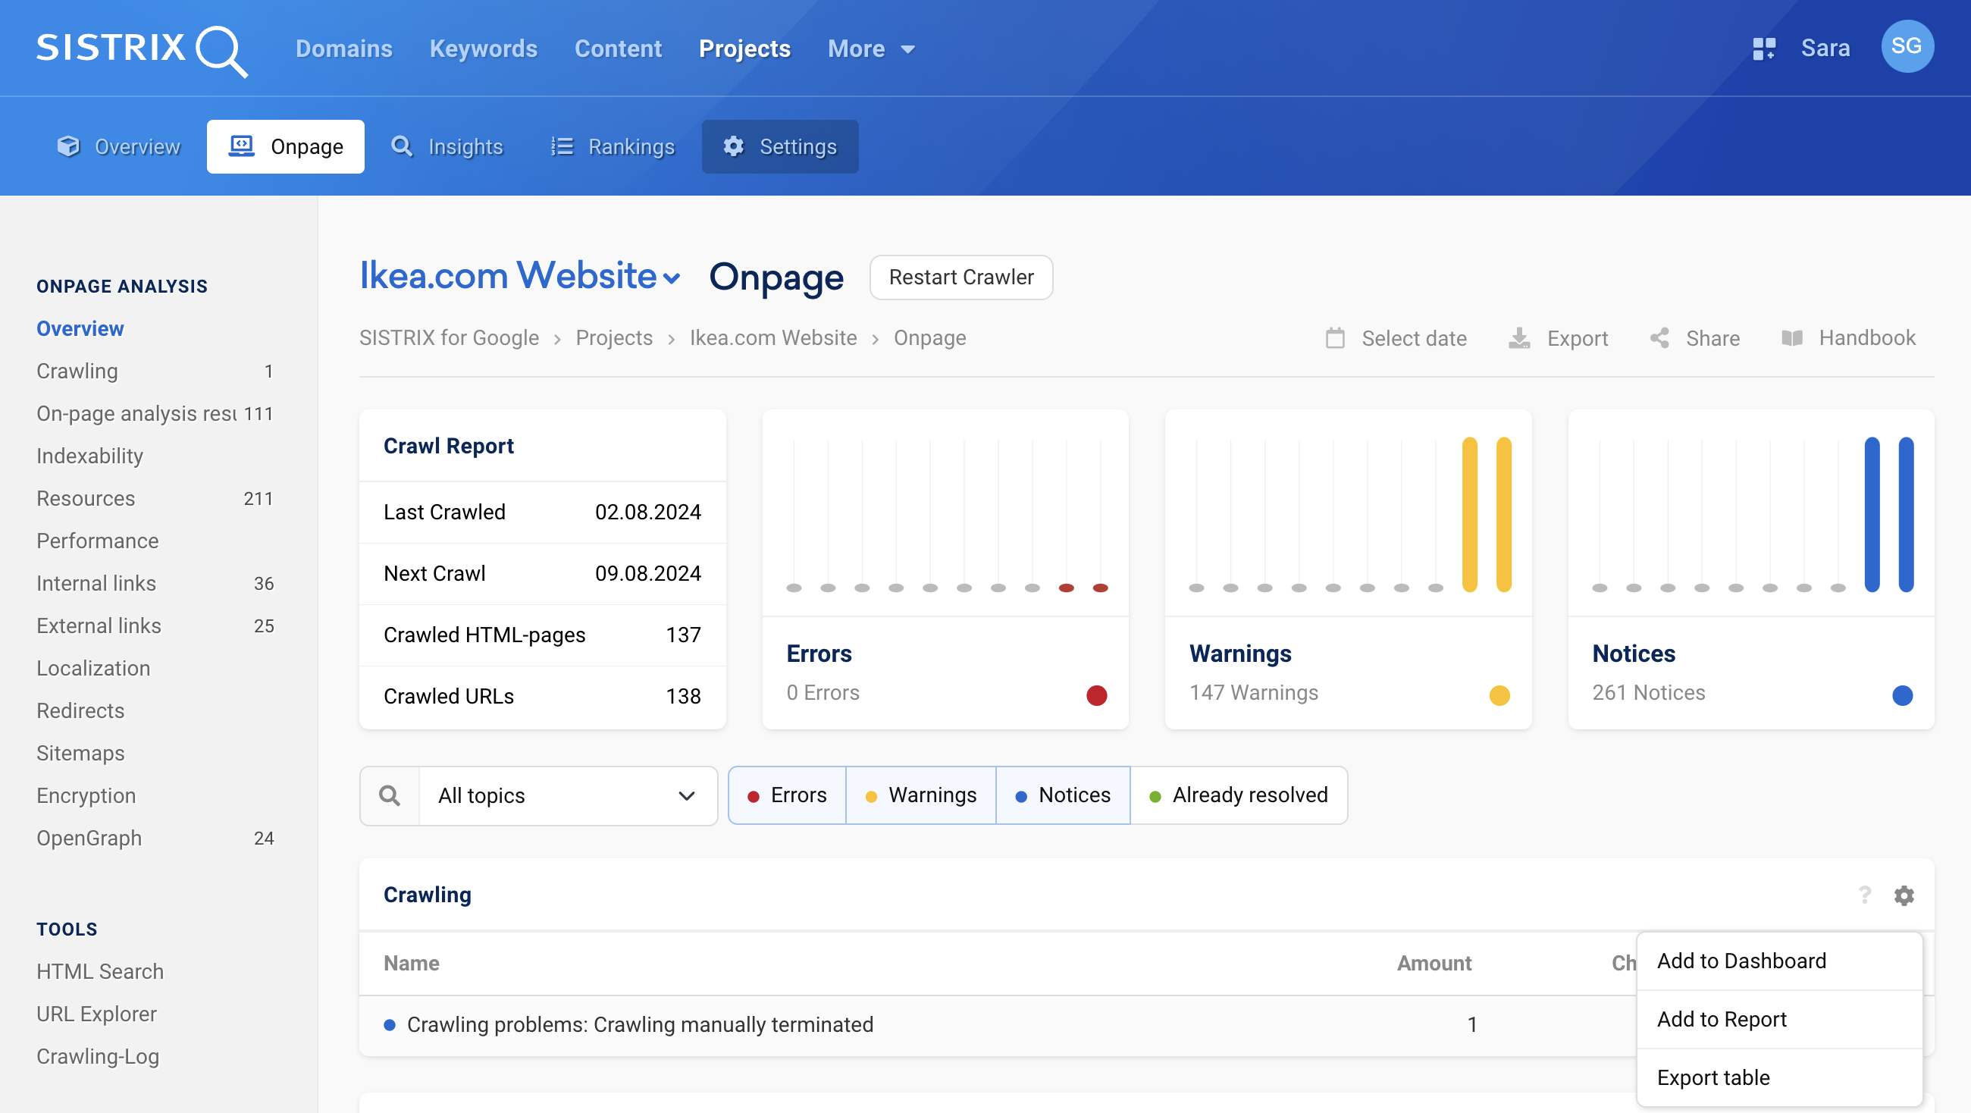Screen dimensions: 1971x1113
Task: Open the Keywords menu
Action: [484, 49]
